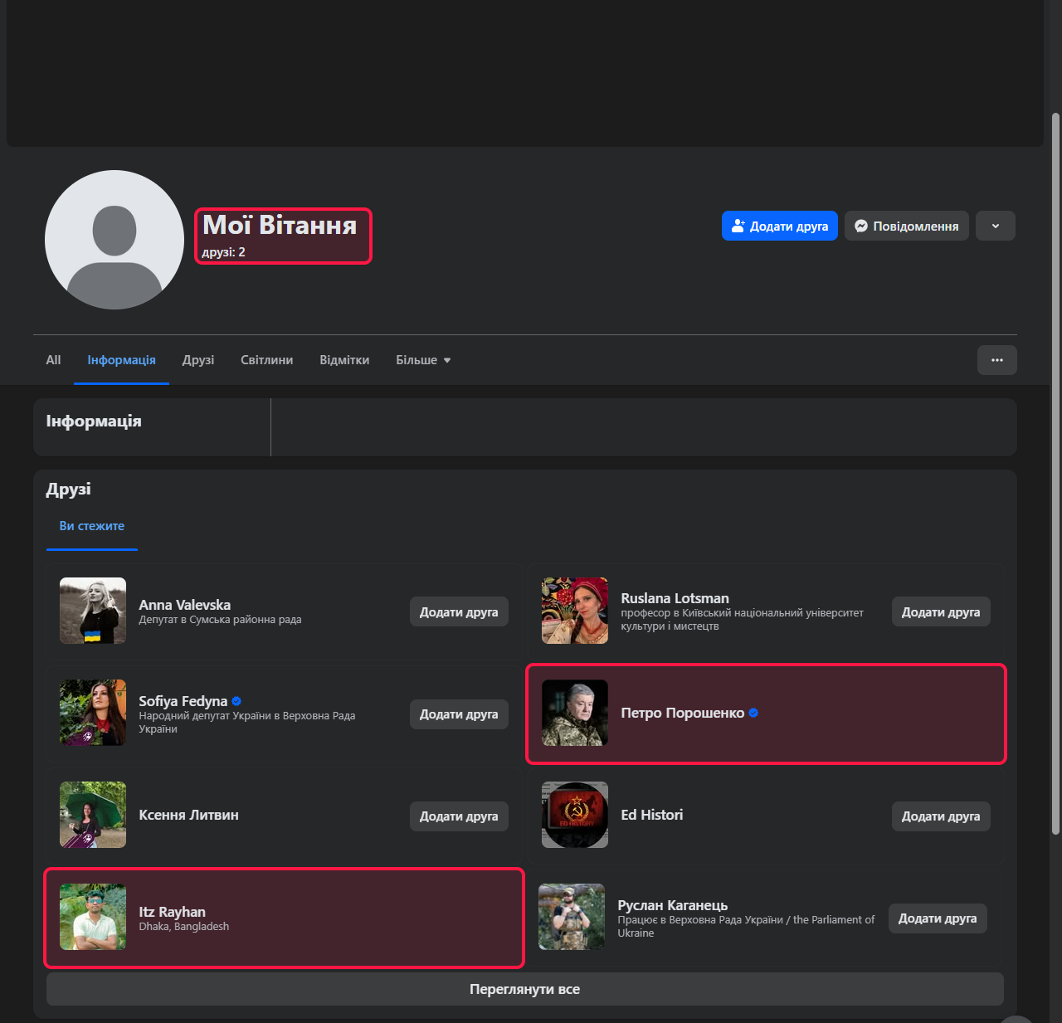Click the Додати друга button in profile header
This screenshot has height=1023, width=1062.
coord(779,226)
